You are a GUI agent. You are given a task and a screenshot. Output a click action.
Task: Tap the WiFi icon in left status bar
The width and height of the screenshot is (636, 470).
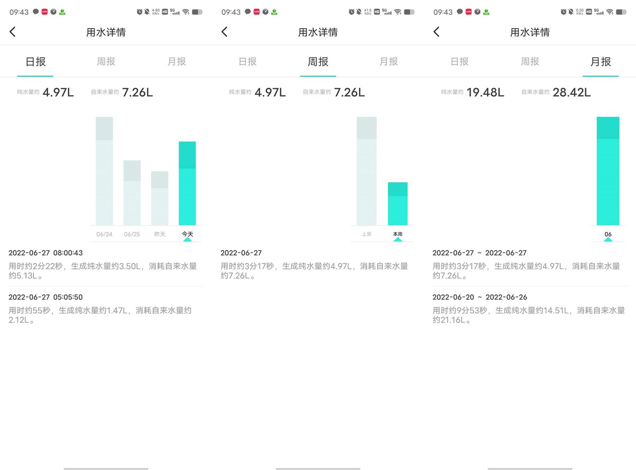pyautogui.click(x=185, y=12)
